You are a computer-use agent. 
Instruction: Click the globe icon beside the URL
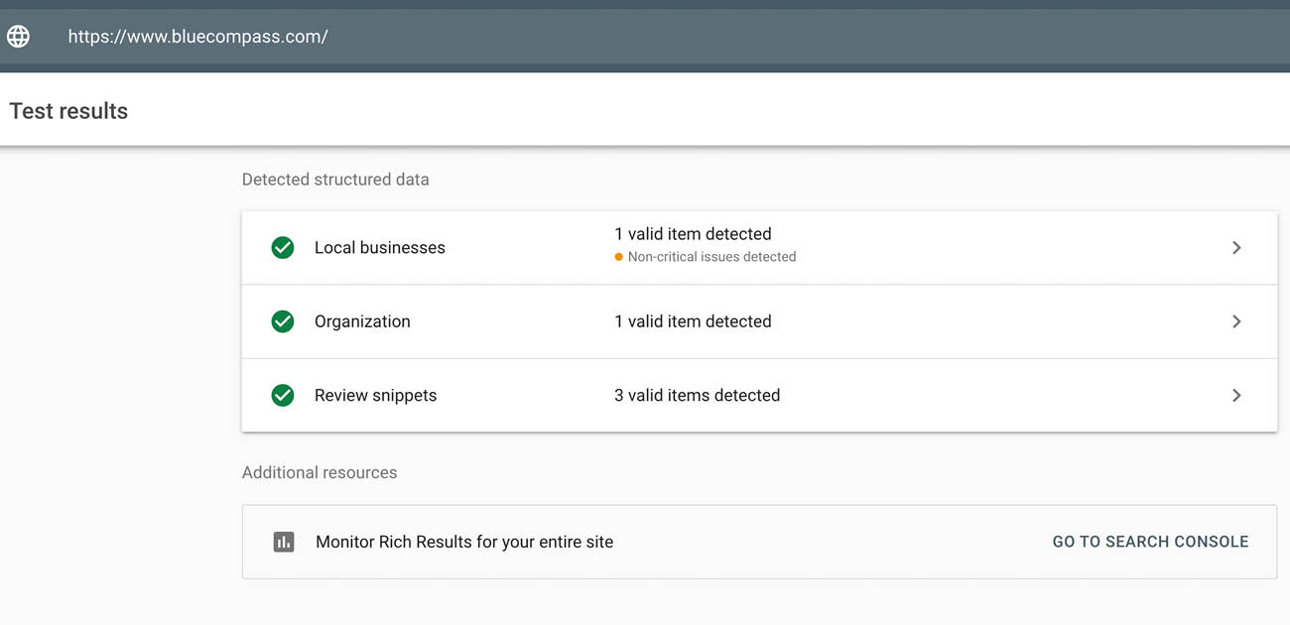(19, 37)
